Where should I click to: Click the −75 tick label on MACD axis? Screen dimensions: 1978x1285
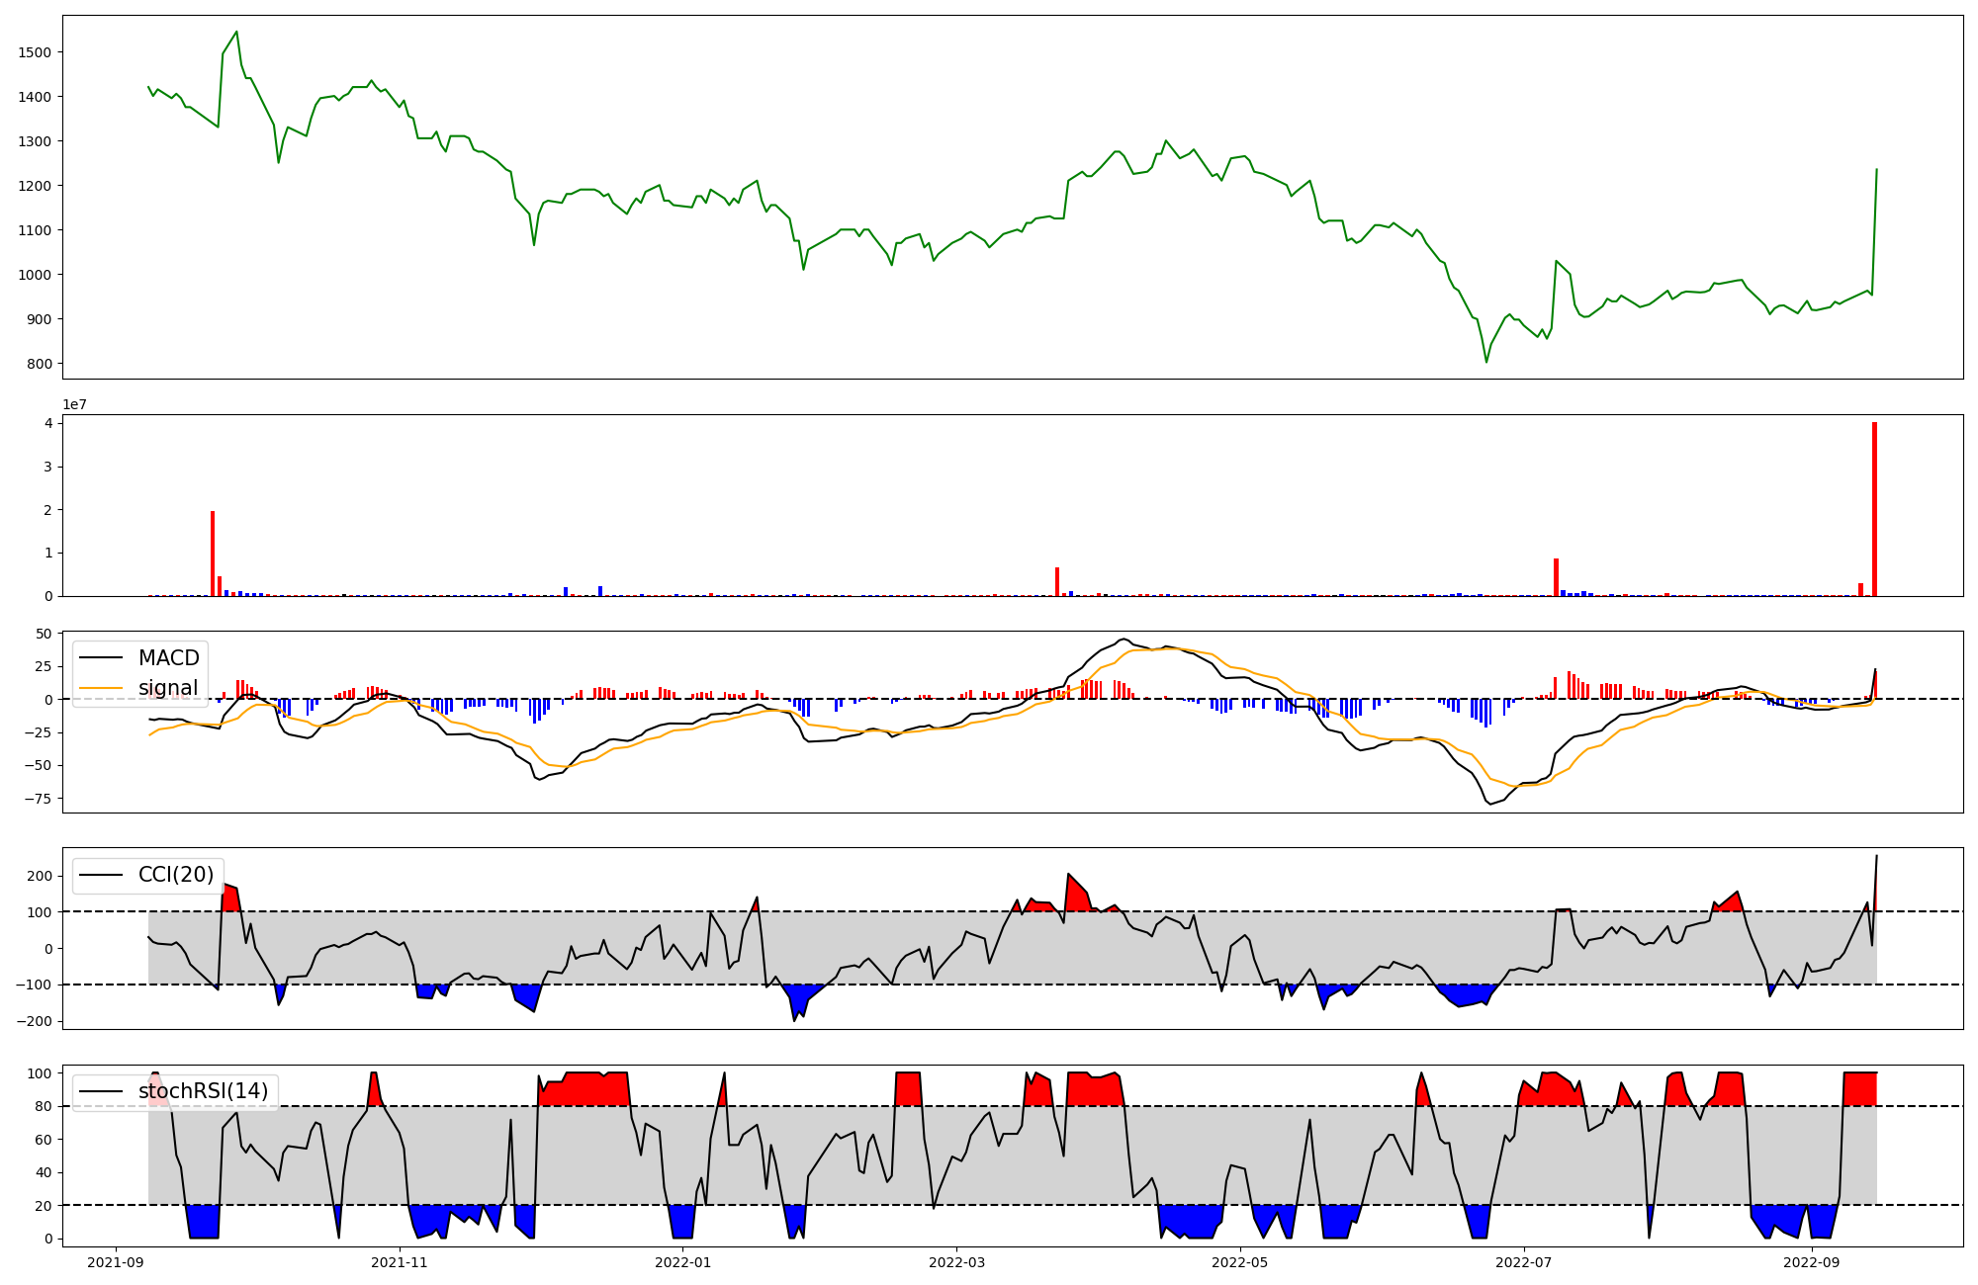(x=39, y=799)
